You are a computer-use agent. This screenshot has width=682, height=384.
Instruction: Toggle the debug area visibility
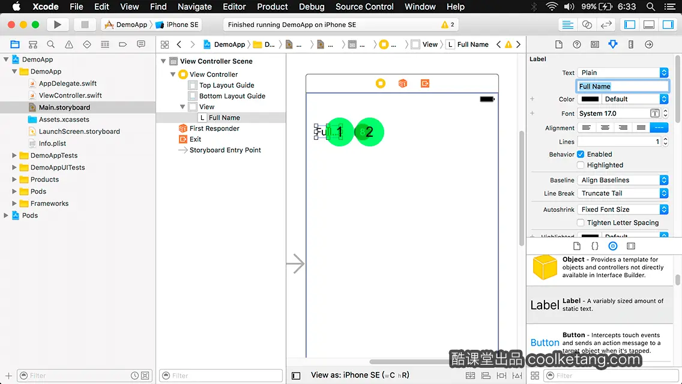(x=649, y=25)
